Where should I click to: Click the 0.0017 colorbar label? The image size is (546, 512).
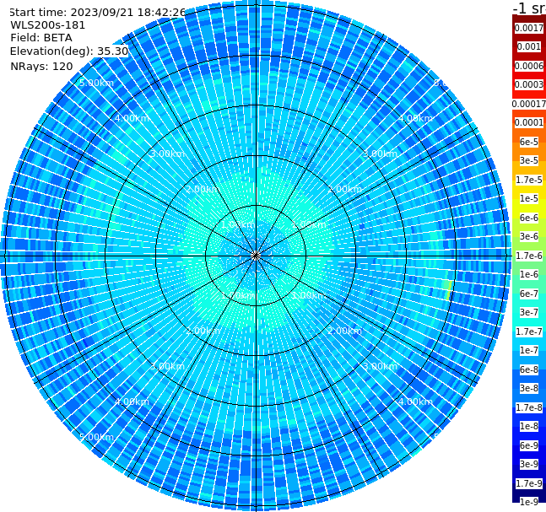[529, 28]
